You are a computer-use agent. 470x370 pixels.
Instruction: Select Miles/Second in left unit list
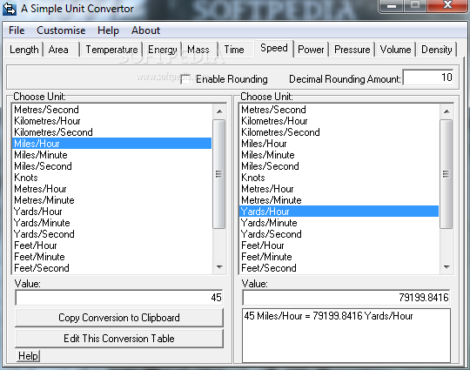(x=111, y=166)
